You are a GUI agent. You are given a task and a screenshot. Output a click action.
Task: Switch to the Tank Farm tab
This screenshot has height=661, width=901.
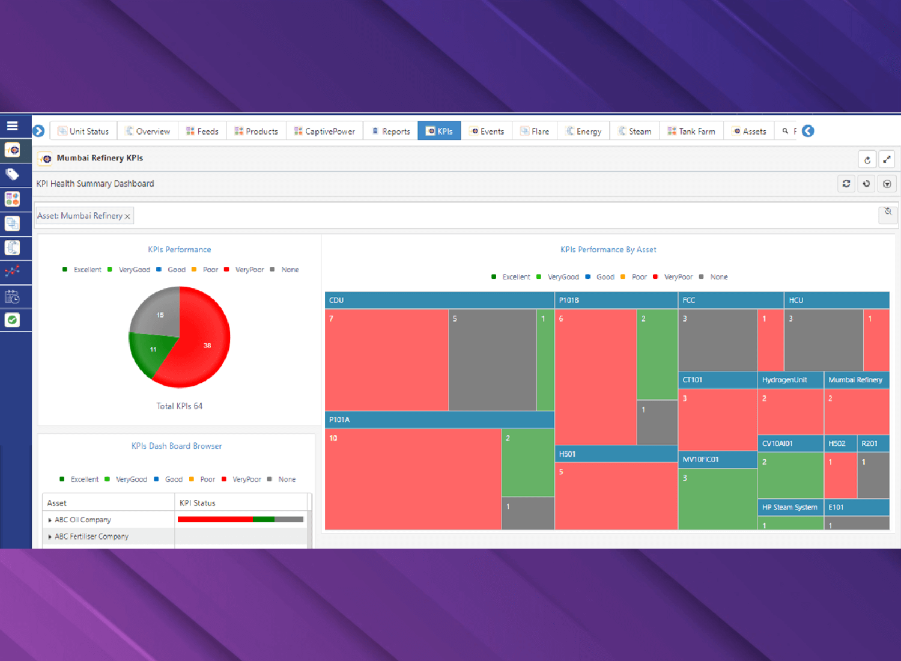point(691,131)
